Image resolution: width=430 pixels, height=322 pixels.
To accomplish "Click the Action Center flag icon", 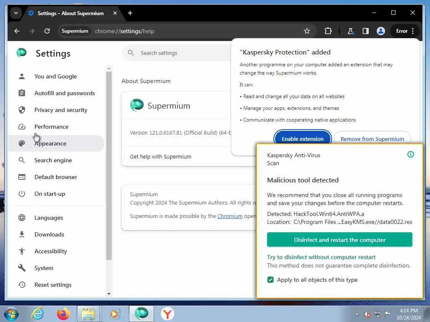I will (x=387, y=314).
